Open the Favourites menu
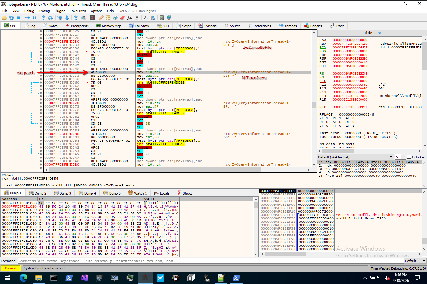The height and width of the screenshot is (284, 427). click(78, 11)
